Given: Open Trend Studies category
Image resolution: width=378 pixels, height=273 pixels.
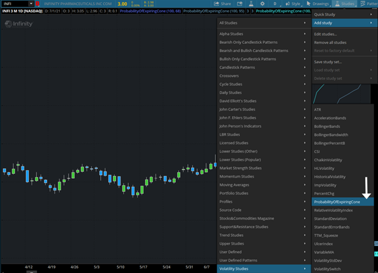Looking at the screenshot, I should [x=262, y=235].
